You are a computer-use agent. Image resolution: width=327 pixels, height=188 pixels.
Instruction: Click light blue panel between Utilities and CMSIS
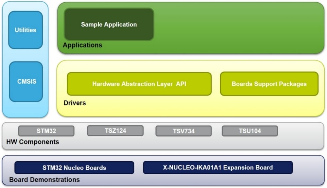pyautogui.click(x=26, y=55)
